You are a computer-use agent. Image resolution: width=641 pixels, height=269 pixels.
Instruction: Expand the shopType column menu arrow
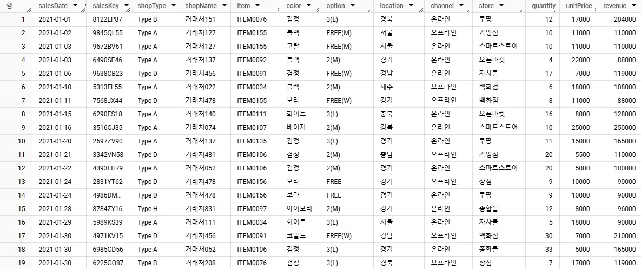coord(173,6)
